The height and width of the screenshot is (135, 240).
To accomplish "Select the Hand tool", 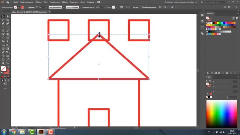I will click(x=3, y=63).
